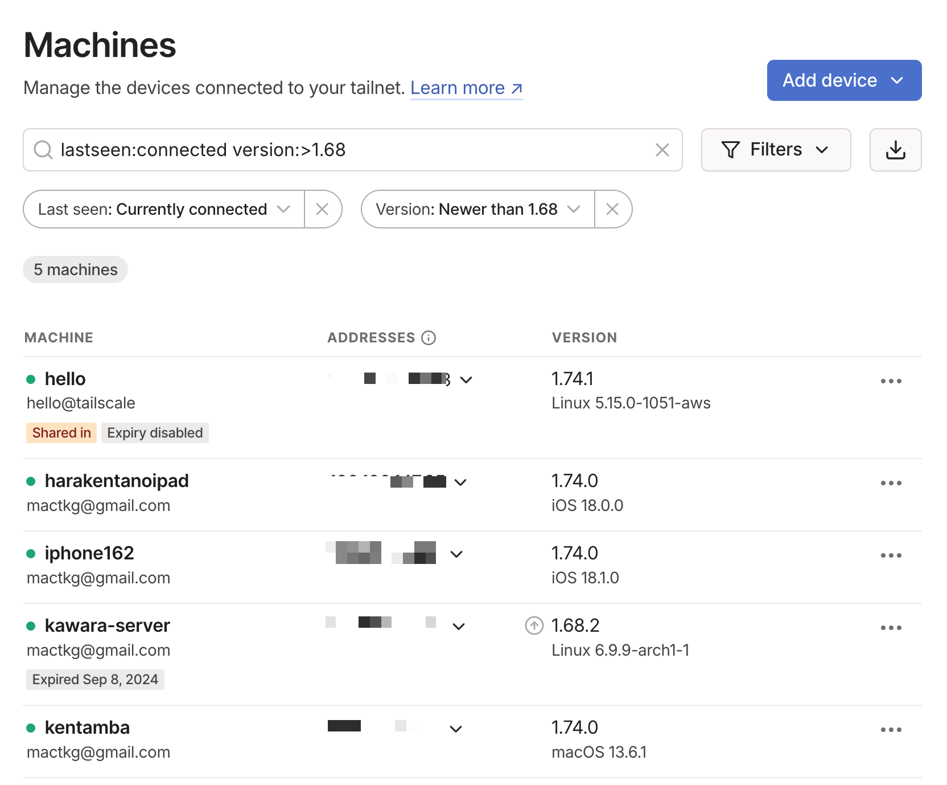The width and height of the screenshot is (947, 785).
Task: Click update available icon beside version 1.68.2
Action: click(534, 625)
